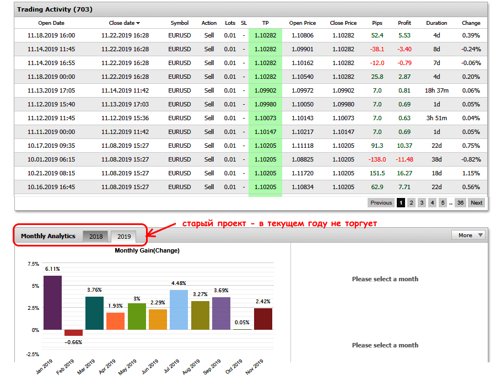Sort trades by Pips column header

coord(377,23)
